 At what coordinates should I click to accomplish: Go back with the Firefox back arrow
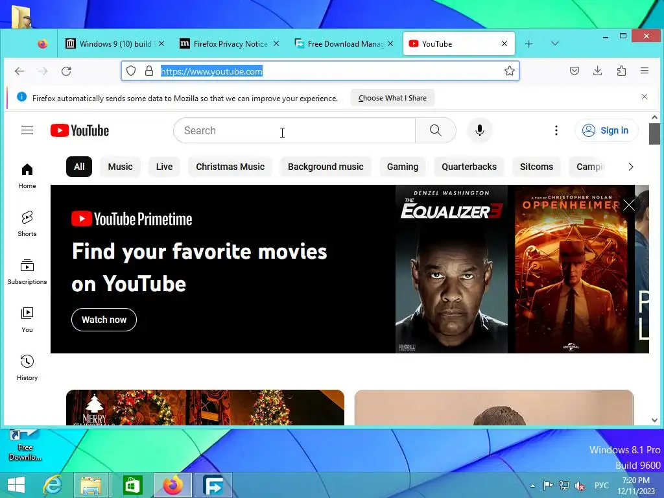point(19,71)
